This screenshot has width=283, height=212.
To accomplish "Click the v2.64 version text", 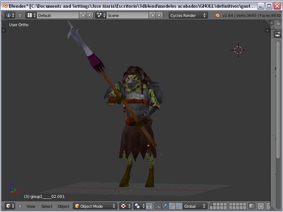I will 228,16.
